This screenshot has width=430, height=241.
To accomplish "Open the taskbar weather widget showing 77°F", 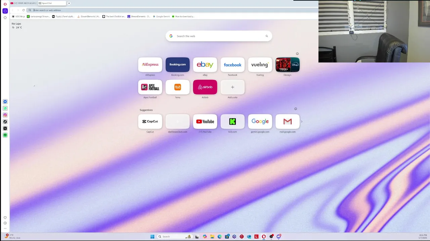I will (13, 236).
